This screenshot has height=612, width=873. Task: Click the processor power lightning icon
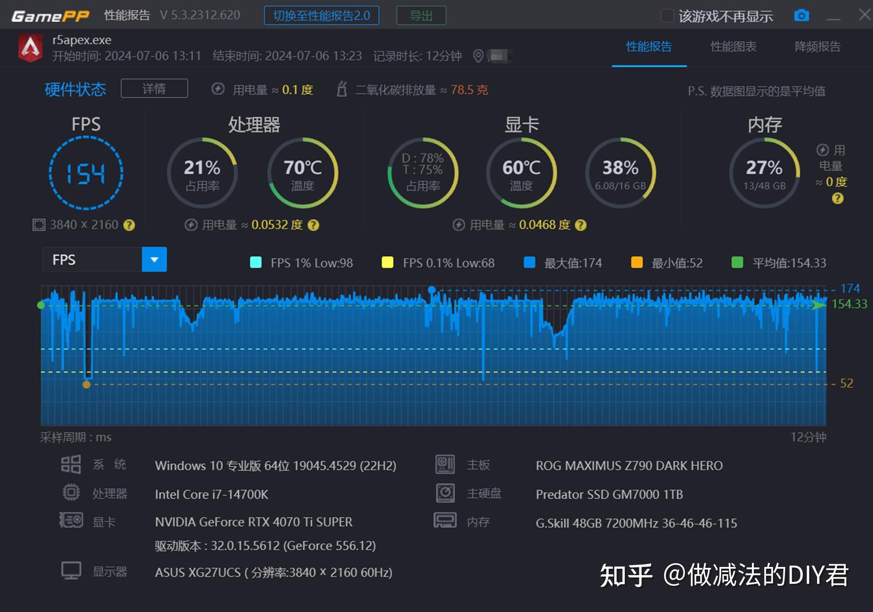tap(191, 225)
